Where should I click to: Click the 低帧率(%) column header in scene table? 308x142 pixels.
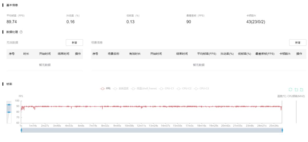pyautogui.click(x=244, y=54)
